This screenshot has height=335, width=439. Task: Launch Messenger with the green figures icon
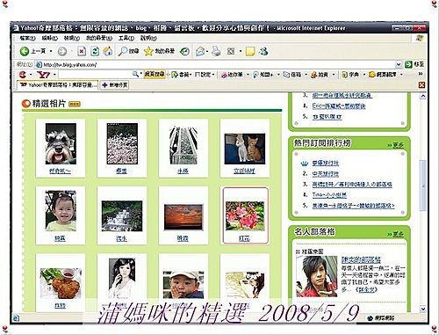[x=263, y=52]
